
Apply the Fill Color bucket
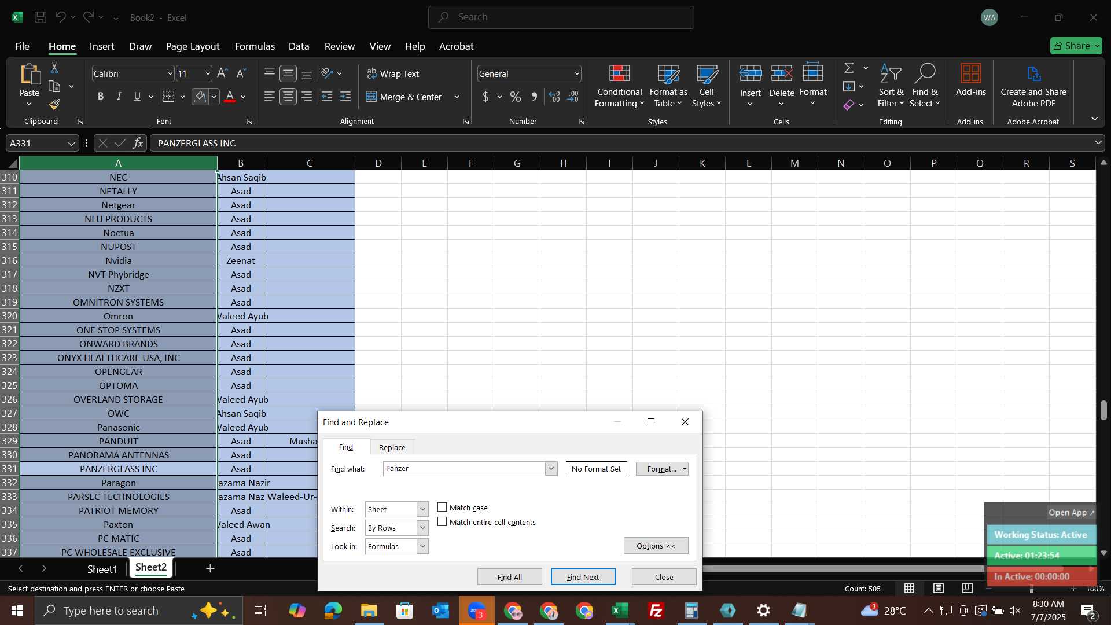[200, 97]
